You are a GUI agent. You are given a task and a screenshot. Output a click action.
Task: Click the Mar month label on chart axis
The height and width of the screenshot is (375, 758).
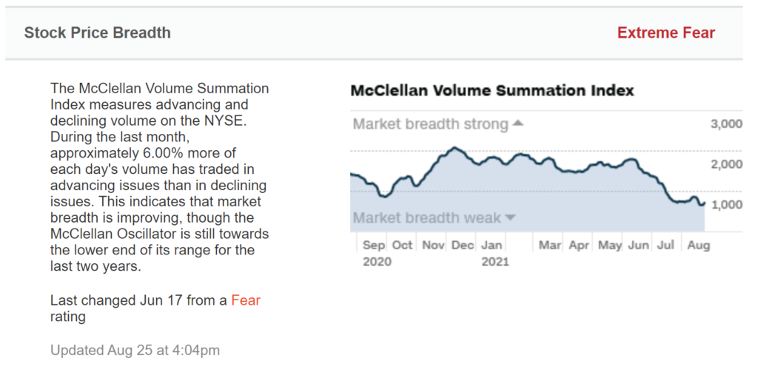pos(550,245)
